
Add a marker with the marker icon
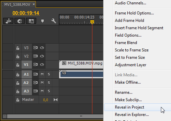tap(42, 21)
